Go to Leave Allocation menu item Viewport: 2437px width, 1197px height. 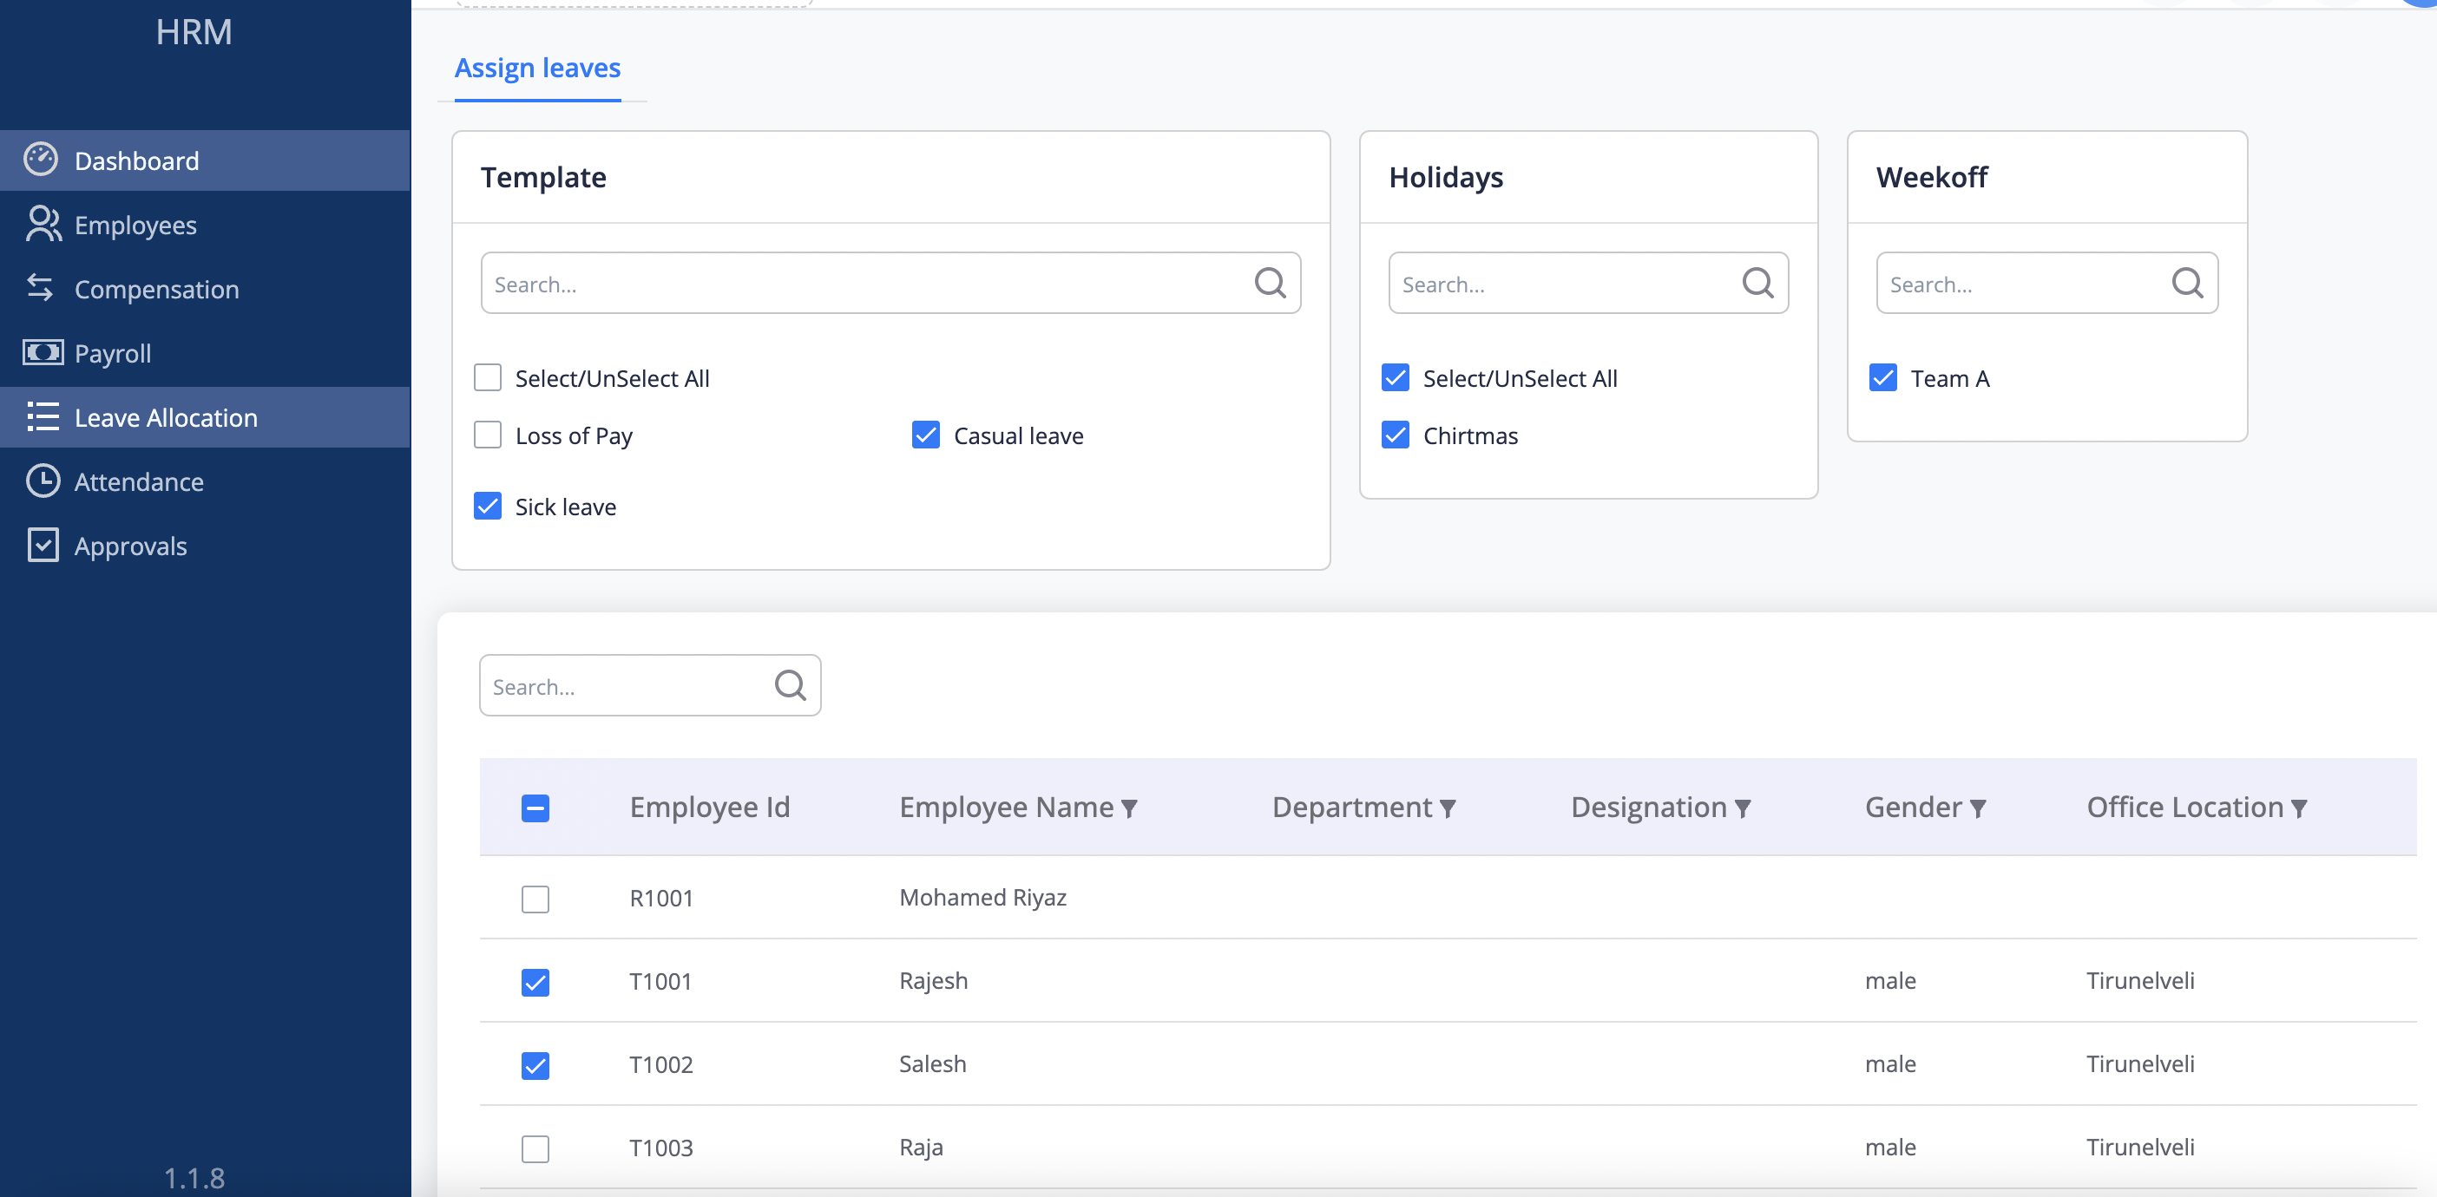(x=166, y=417)
